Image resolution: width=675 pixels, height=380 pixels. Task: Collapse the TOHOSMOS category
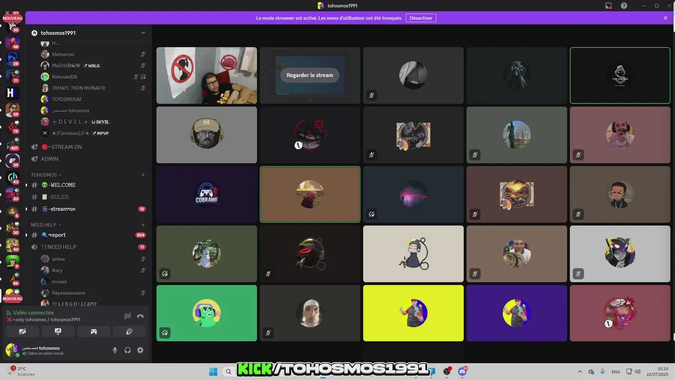(x=46, y=175)
